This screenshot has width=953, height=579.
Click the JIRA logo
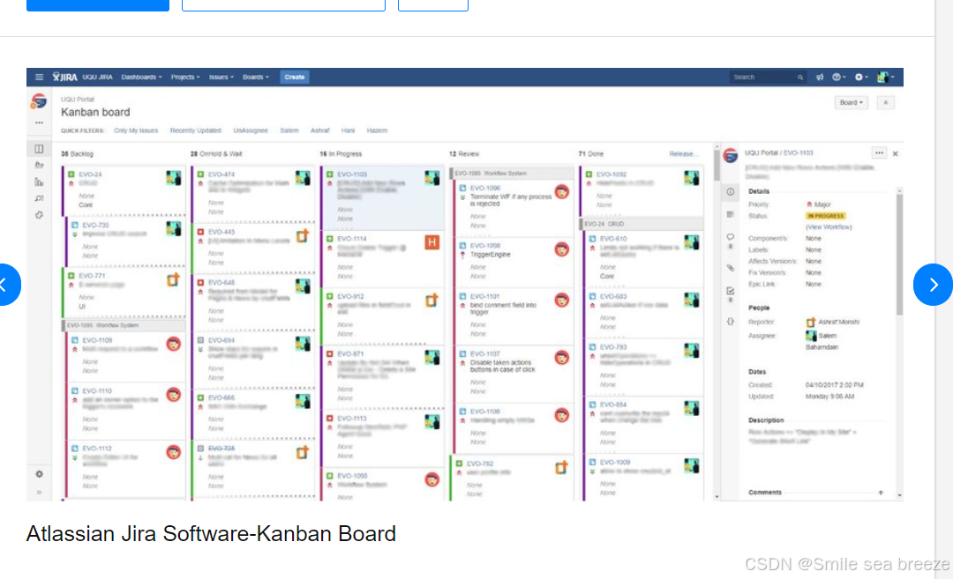pos(65,77)
